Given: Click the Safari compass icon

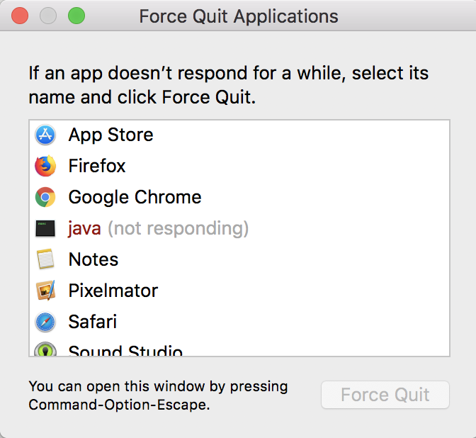Looking at the screenshot, I should pyautogui.click(x=45, y=322).
